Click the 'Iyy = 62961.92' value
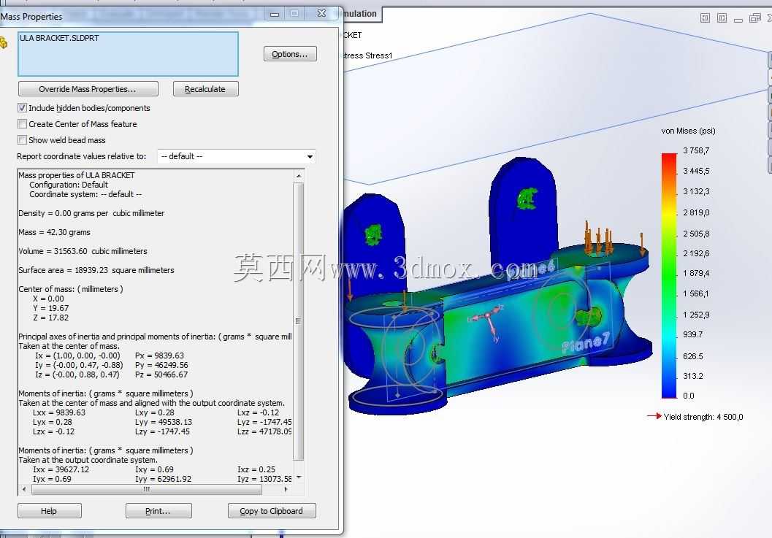Image resolution: width=772 pixels, height=538 pixels. (164, 479)
